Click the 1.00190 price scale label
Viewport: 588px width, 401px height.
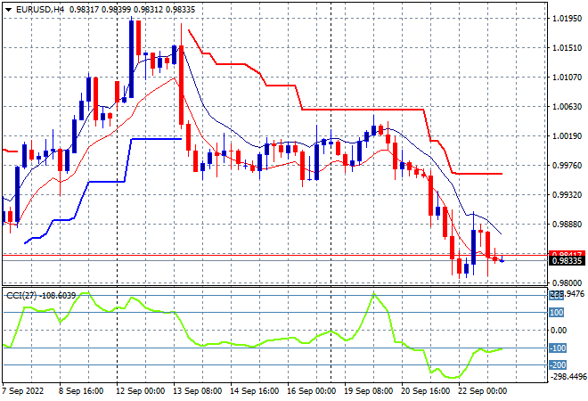click(x=568, y=136)
